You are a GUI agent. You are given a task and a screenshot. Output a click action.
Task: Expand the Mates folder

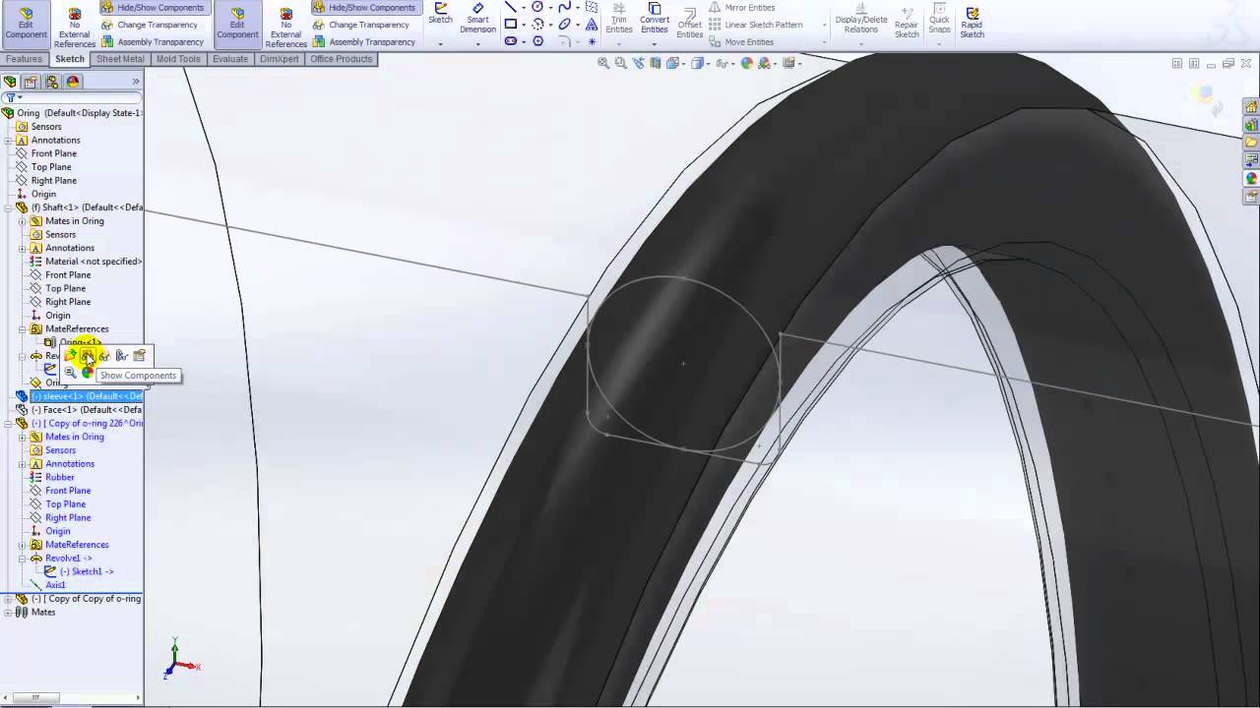point(8,613)
